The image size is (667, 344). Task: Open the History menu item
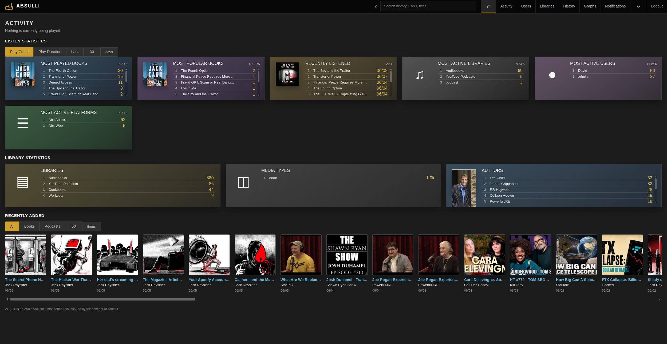point(569,6)
